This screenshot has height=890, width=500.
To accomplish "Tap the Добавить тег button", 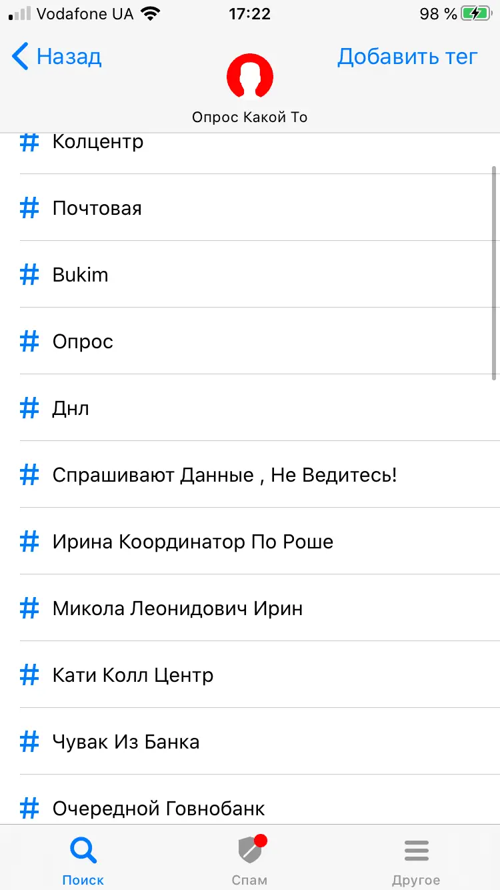I will click(407, 57).
